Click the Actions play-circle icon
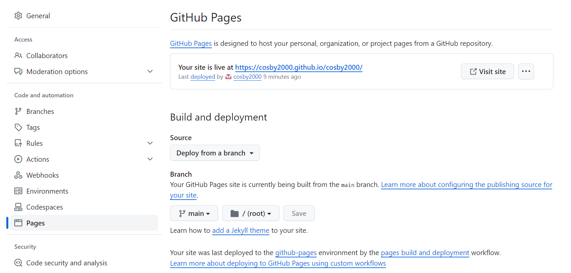The height and width of the screenshot is (273, 571). click(18, 159)
